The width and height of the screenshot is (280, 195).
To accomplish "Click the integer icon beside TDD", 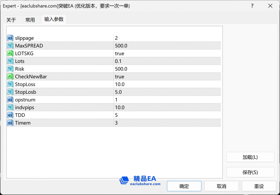I will point(10,115).
